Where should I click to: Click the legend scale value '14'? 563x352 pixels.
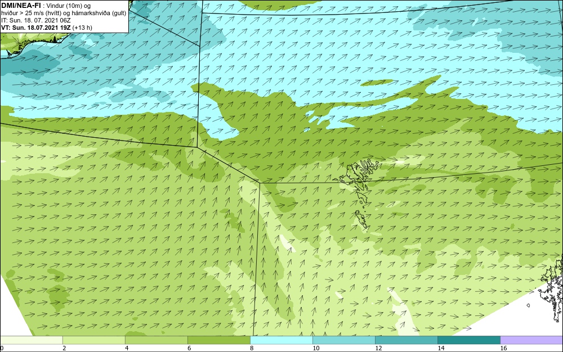point(441,348)
